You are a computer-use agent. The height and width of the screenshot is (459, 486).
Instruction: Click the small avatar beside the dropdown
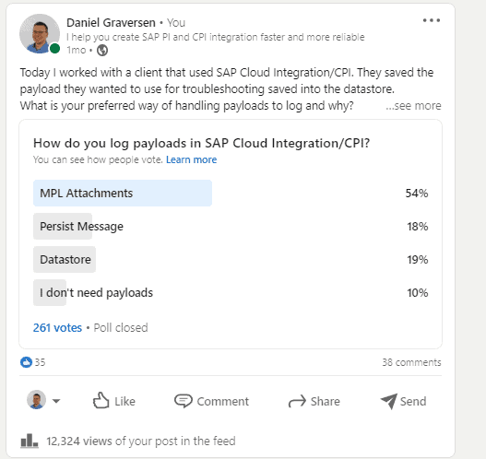coord(37,399)
